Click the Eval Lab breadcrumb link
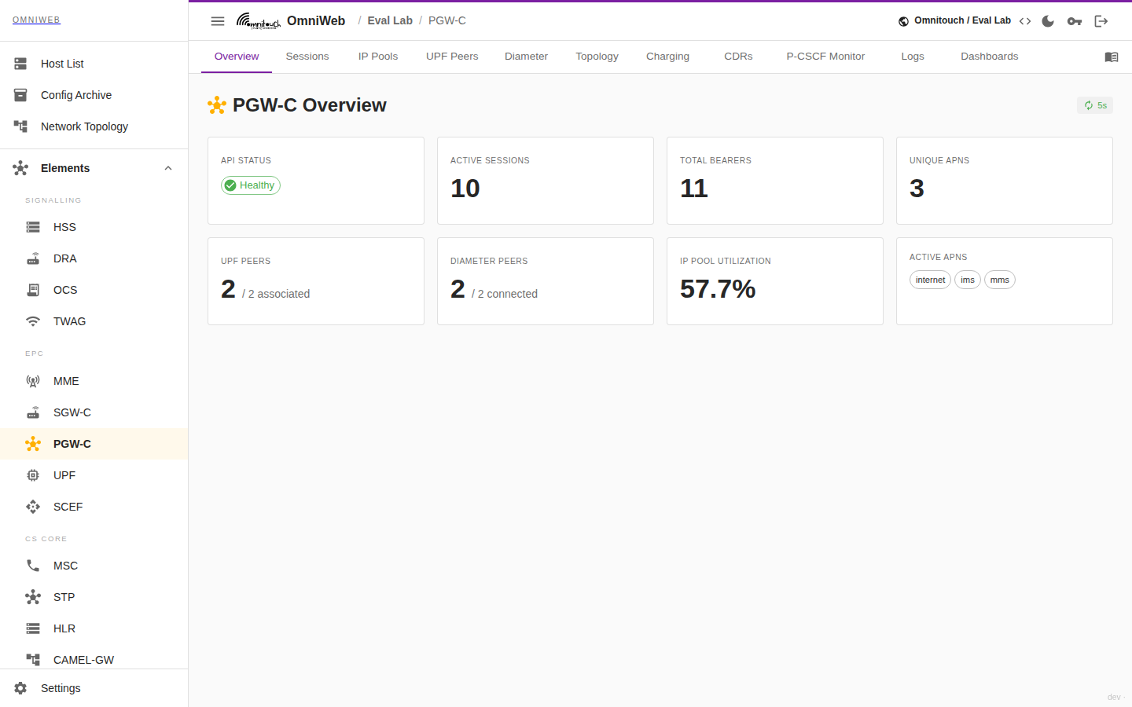 click(x=390, y=20)
